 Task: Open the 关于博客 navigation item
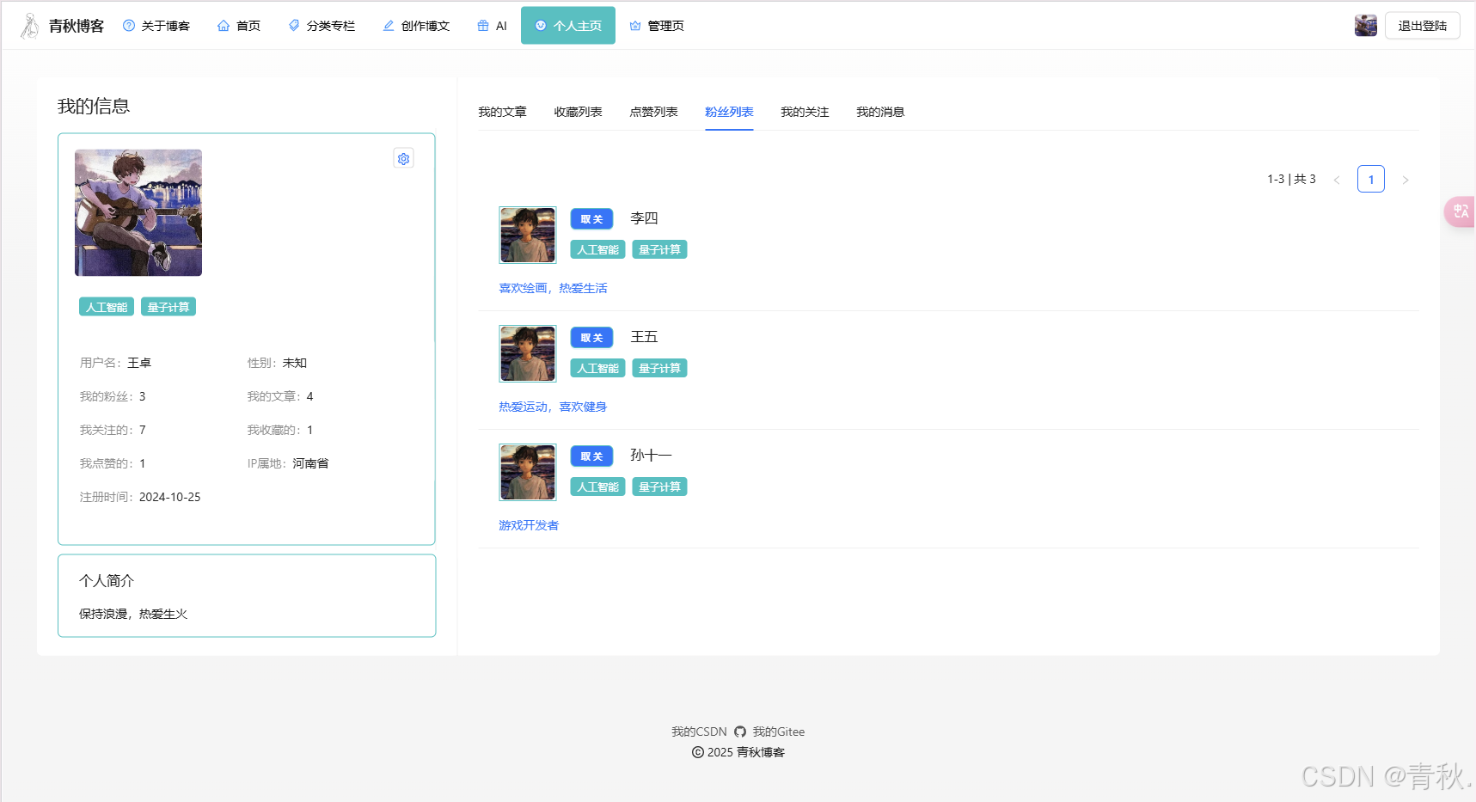[x=156, y=26]
